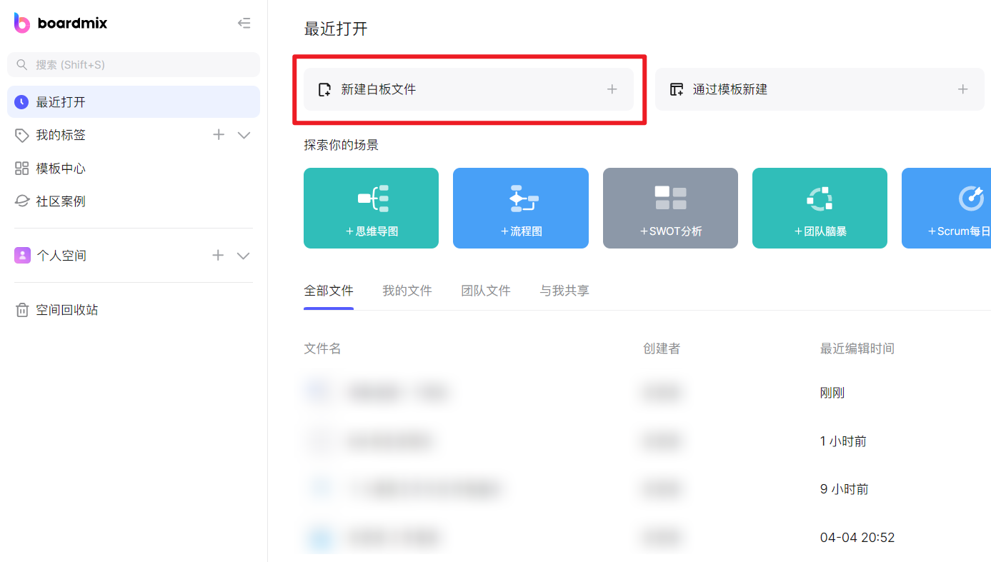Click the 新建白板文件 file icon
Image resolution: width=991 pixels, height=562 pixels.
(324, 89)
